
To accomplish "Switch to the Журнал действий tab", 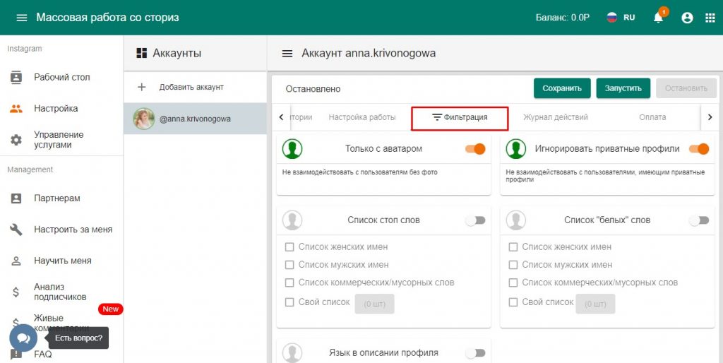I will (555, 117).
